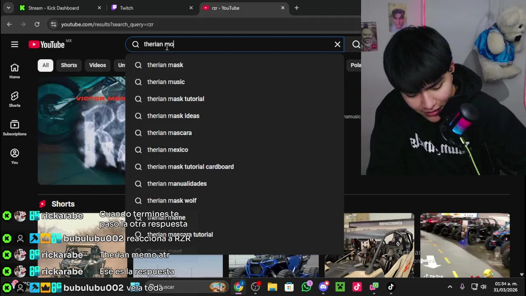526x296 pixels.
Task: Click inside the YouTube search field
Action: click(x=235, y=44)
